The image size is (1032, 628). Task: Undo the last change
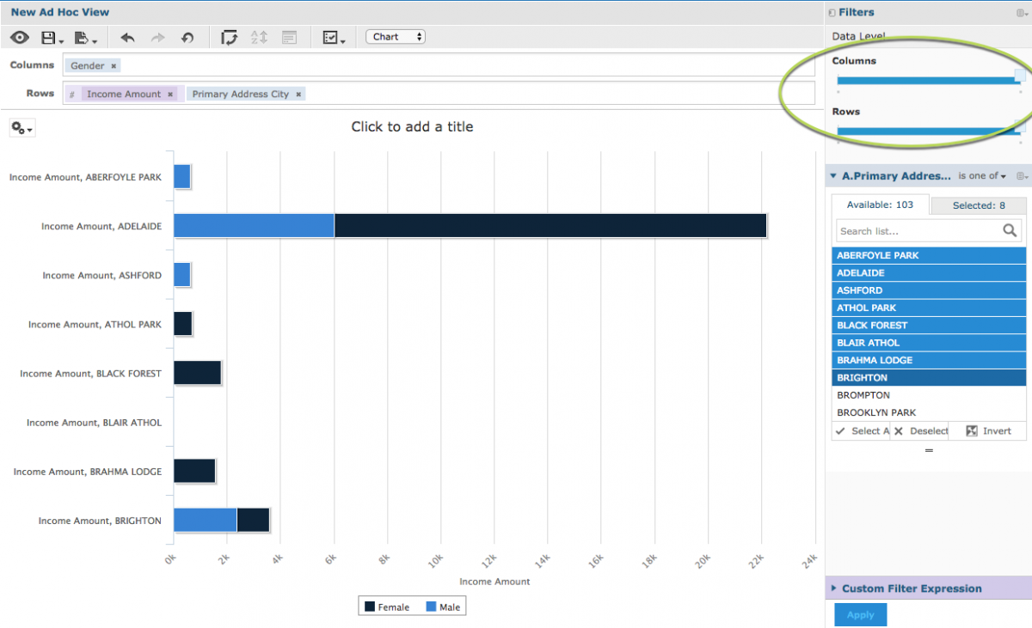tap(126, 37)
